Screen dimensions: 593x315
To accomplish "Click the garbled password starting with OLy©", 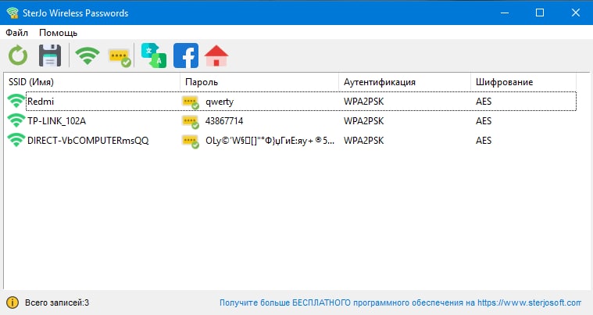I will tap(270, 141).
